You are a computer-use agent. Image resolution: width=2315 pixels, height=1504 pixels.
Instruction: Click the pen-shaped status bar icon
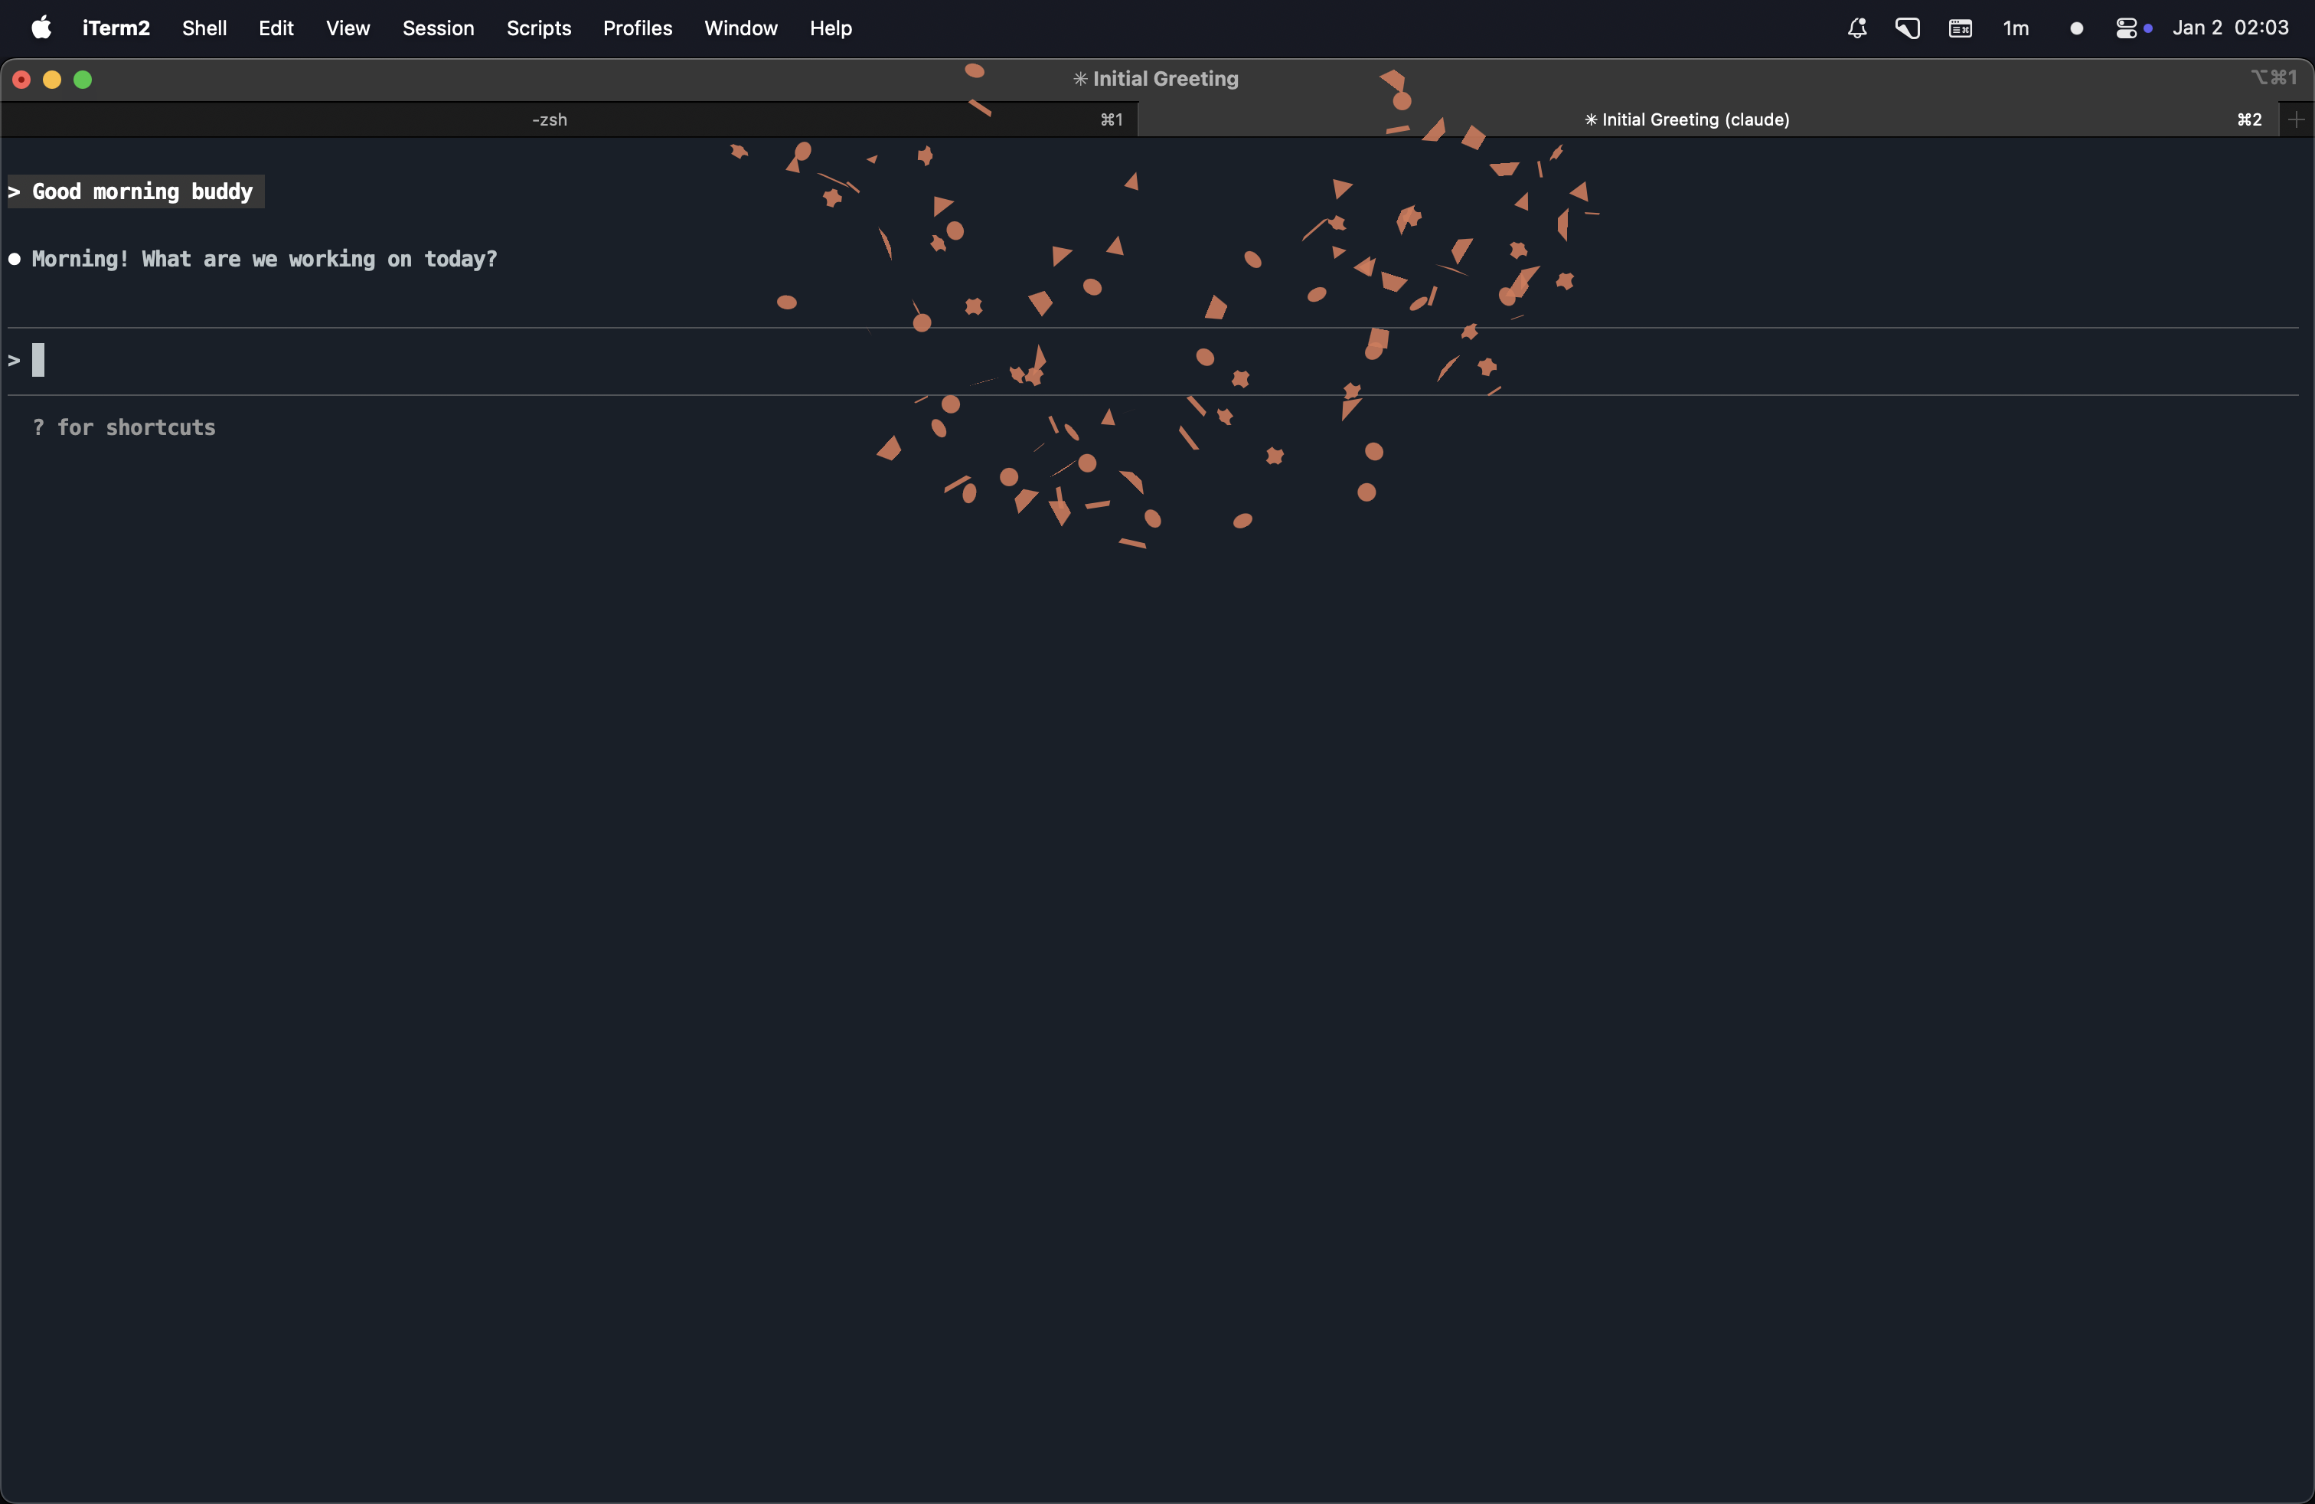tap(1906, 28)
